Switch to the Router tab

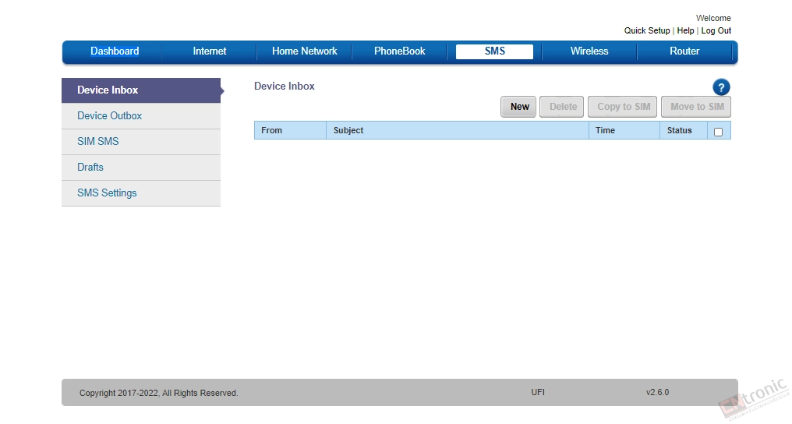pos(684,51)
